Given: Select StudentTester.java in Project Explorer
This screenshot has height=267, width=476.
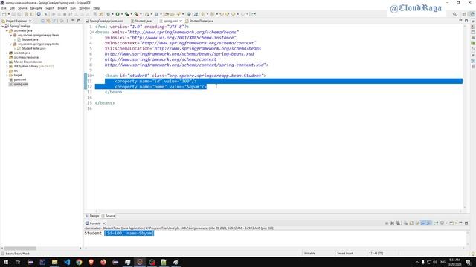Looking at the screenshot, I should click(33, 48).
